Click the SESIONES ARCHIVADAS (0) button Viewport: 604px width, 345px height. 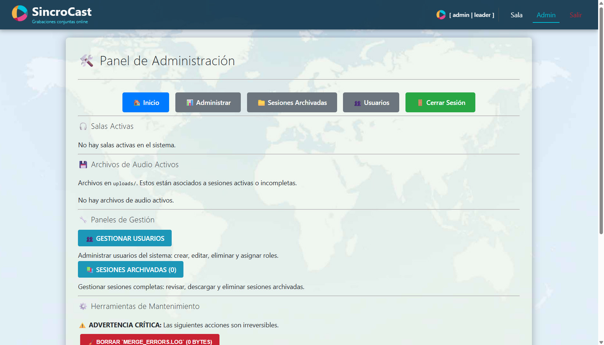tap(131, 270)
